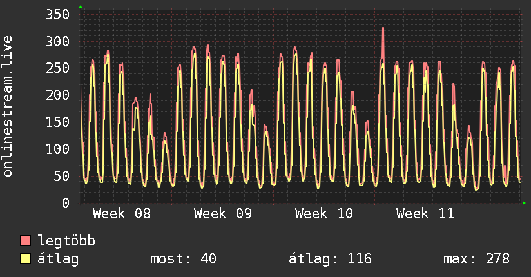Click the green arrow at the x-axis end
The image size is (531, 277).
coord(524,203)
